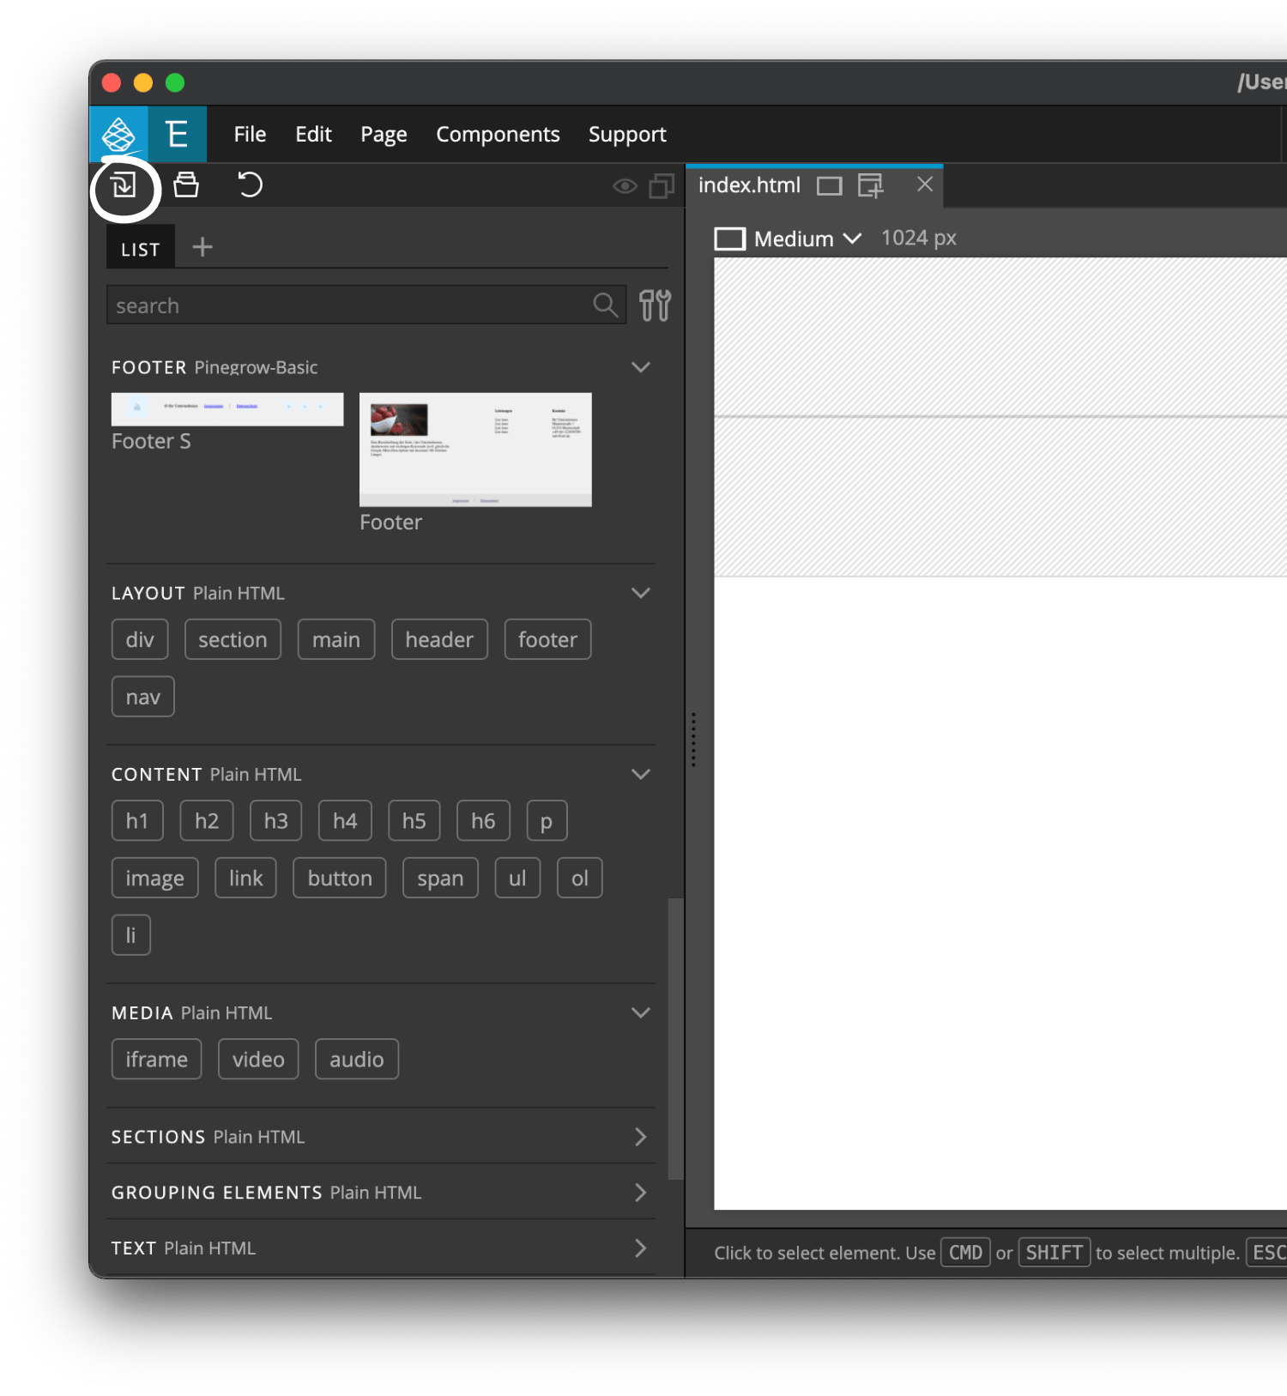
Task: Click the button element button
Action: point(340,878)
